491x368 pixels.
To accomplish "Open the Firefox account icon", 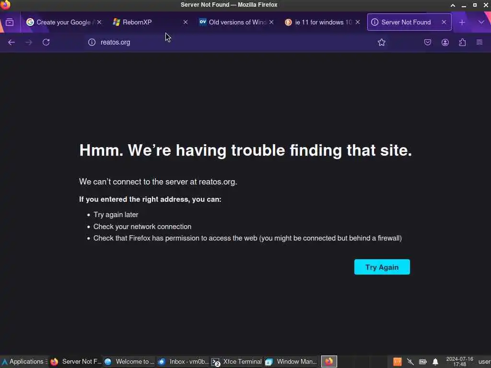I will [x=445, y=42].
